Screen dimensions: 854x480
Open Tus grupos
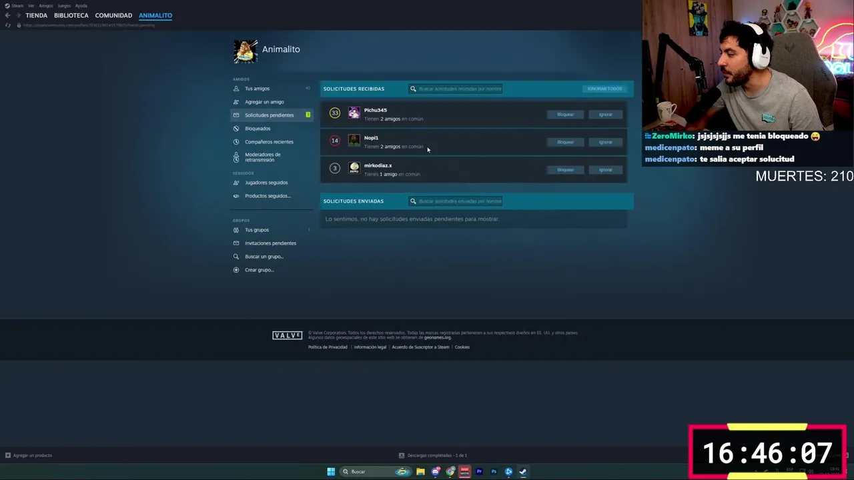(257, 230)
